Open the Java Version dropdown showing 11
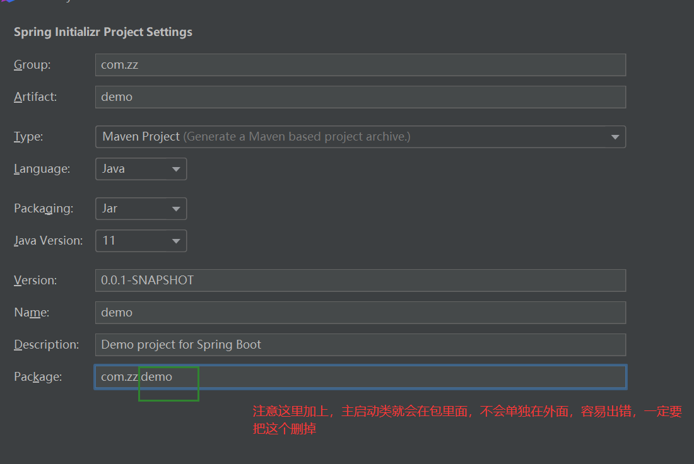 point(141,241)
